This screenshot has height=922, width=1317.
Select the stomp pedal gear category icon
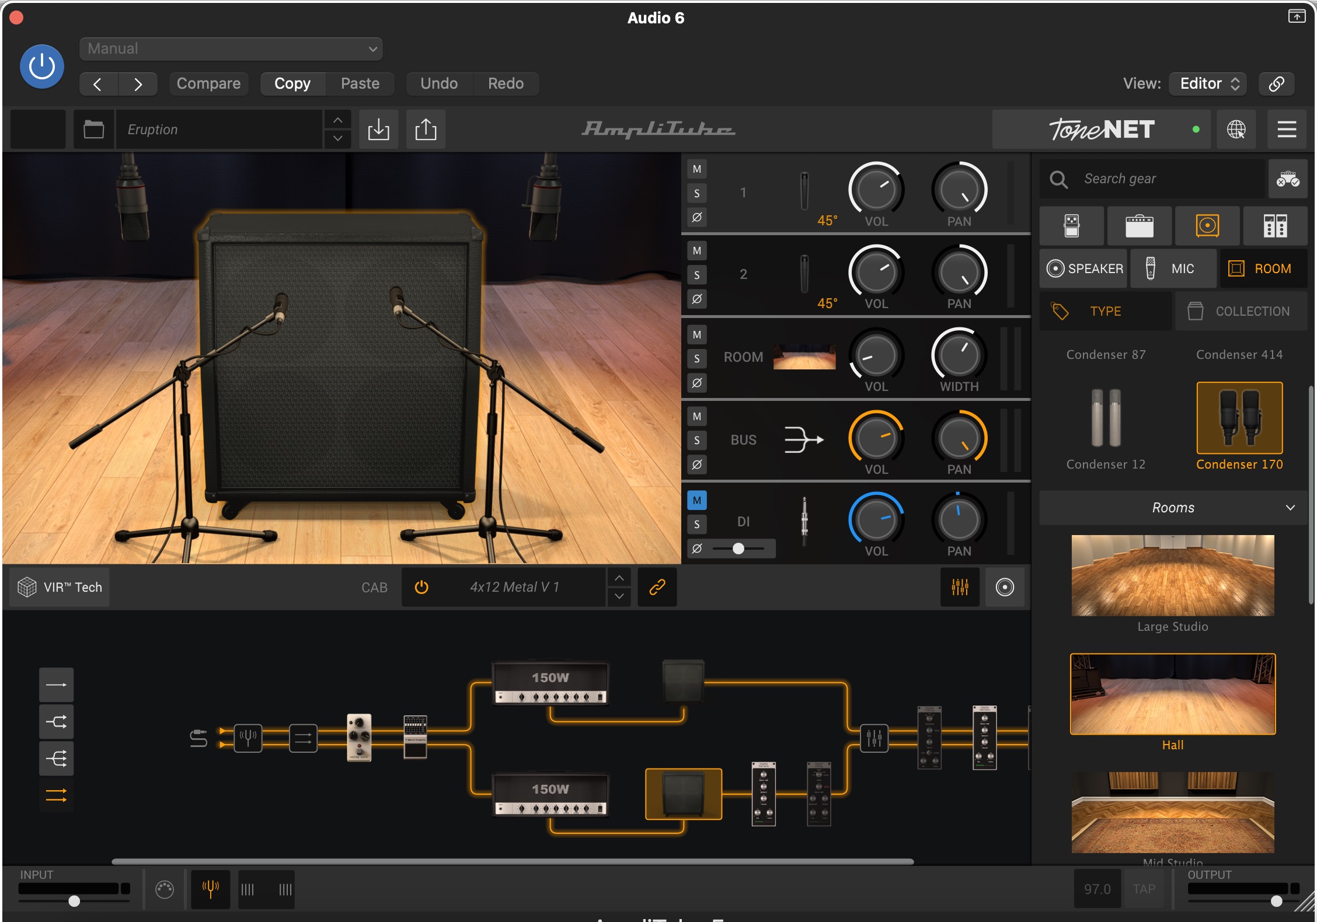(1072, 226)
